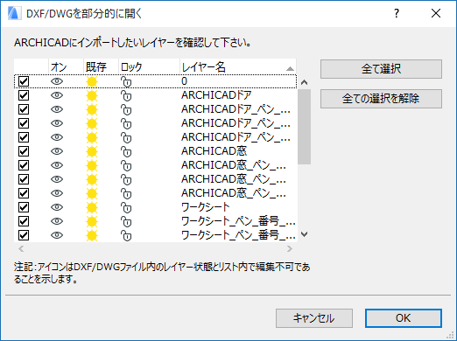Viewport: 457px width, 341px height.
Task: Confirm the import with OK
Action: tap(404, 318)
